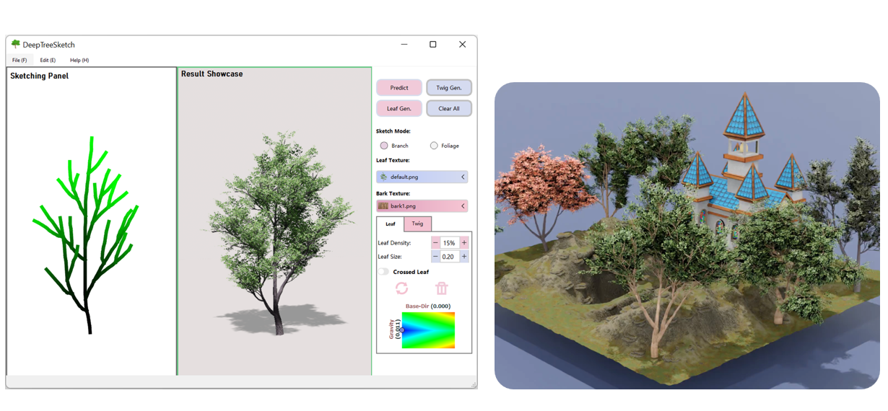888x411 pixels.
Task: Expand the Leaf Texture default.png dropdown
Action: 463,177
